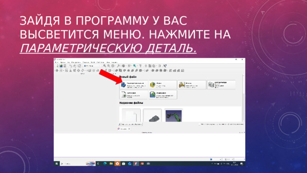Open the blank recent file thumbnail

pyautogui.click(x=131, y=116)
